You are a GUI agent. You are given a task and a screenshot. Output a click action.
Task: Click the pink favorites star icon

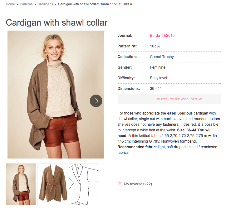coord(120,183)
